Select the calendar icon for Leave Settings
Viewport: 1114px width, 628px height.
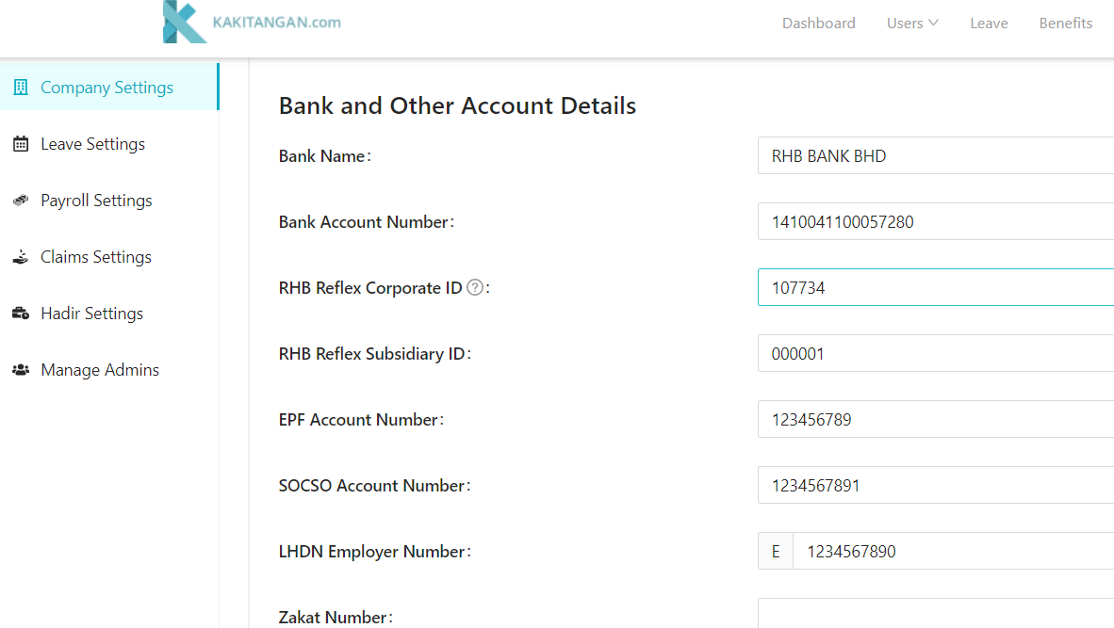(x=20, y=142)
